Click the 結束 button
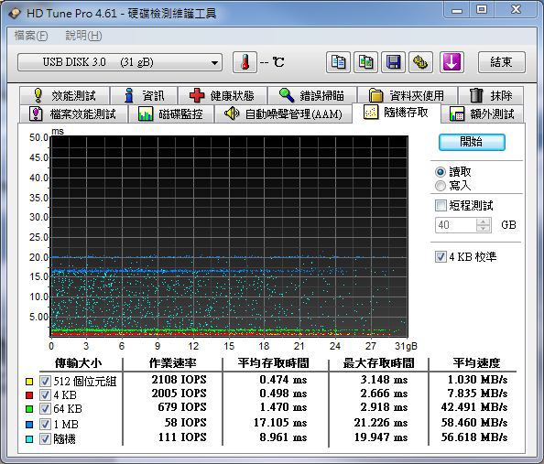The height and width of the screenshot is (464, 544). click(x=502, y=62)
